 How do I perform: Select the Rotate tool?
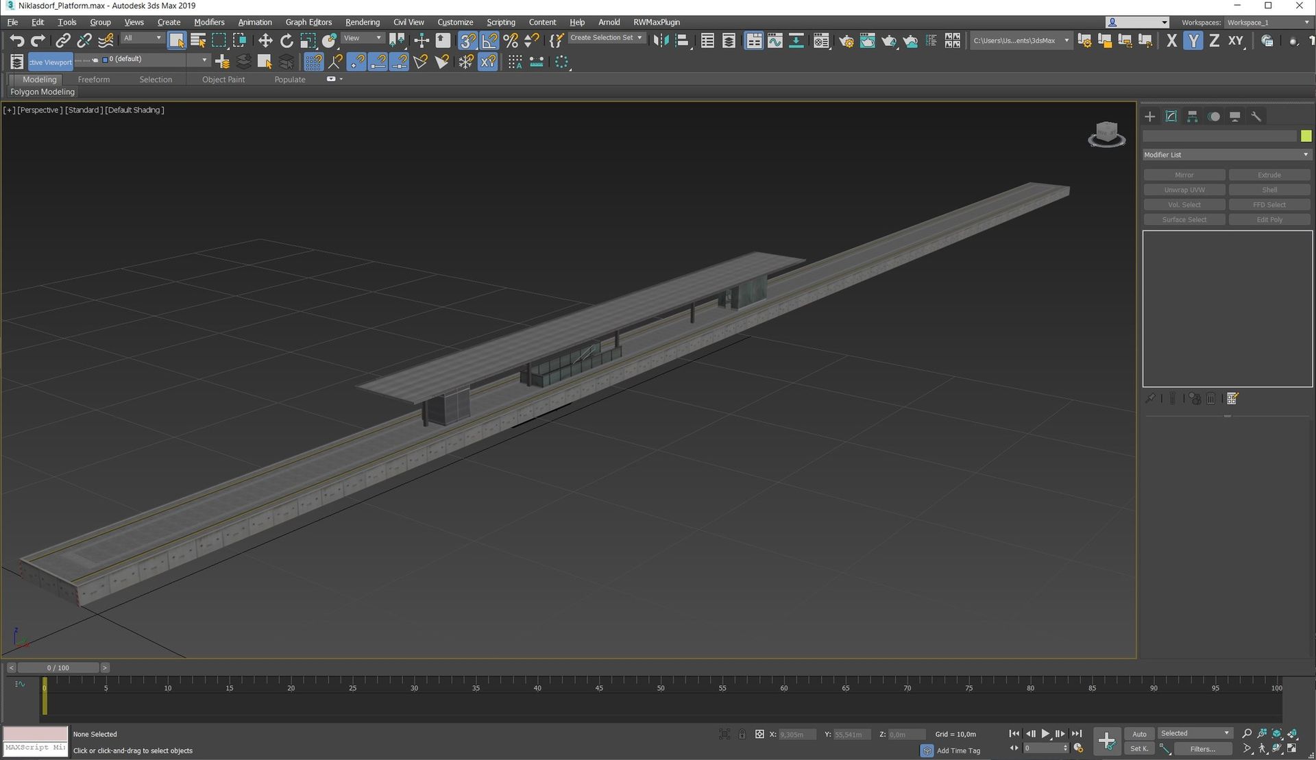coord(287,40)
